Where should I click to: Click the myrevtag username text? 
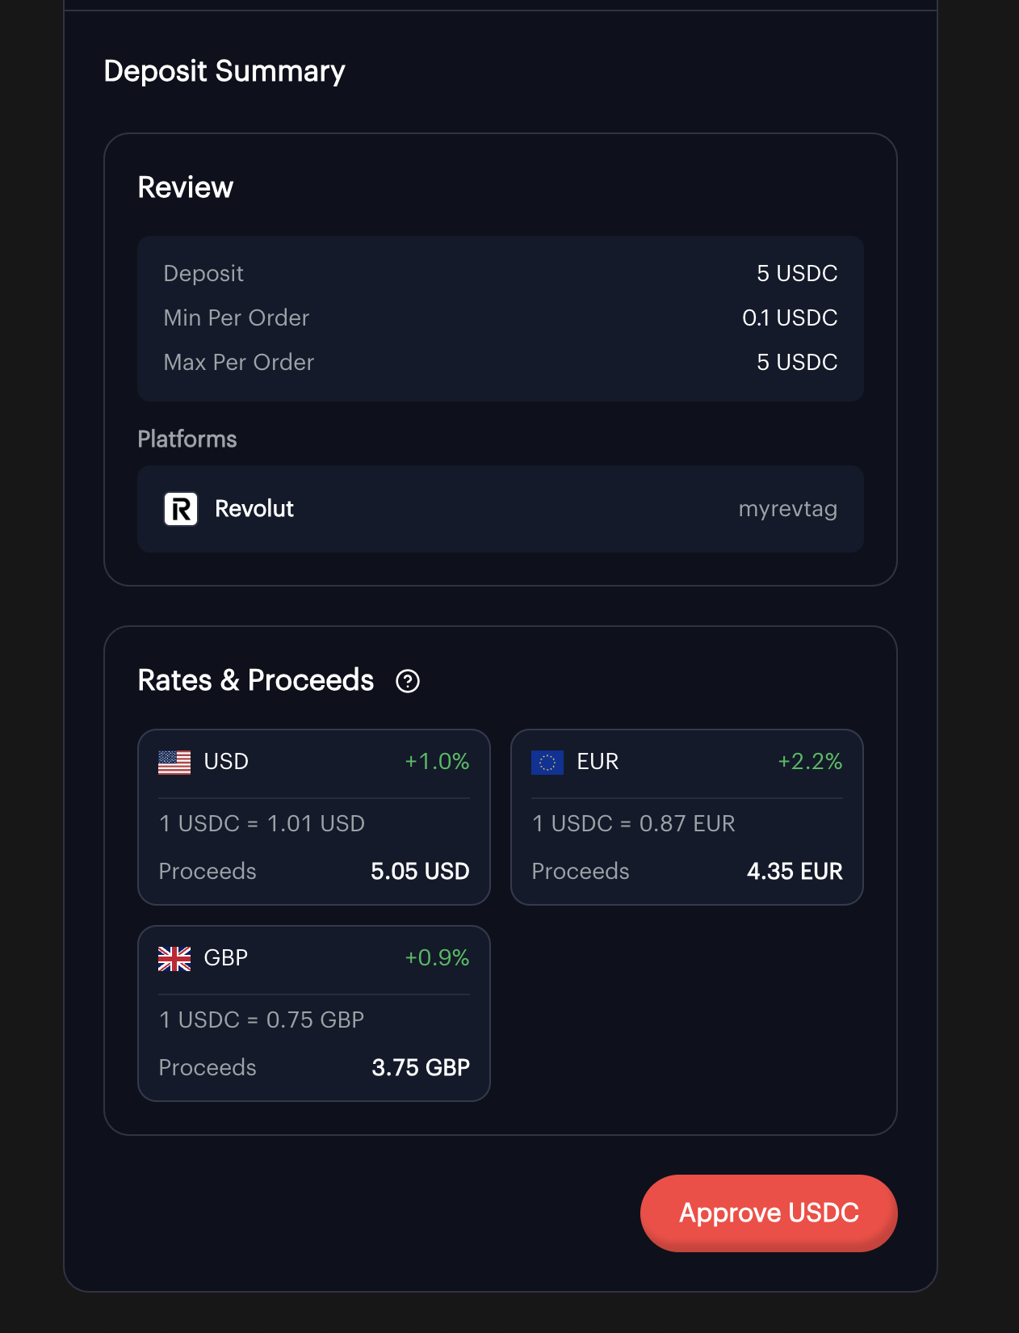tap(787, 509)
